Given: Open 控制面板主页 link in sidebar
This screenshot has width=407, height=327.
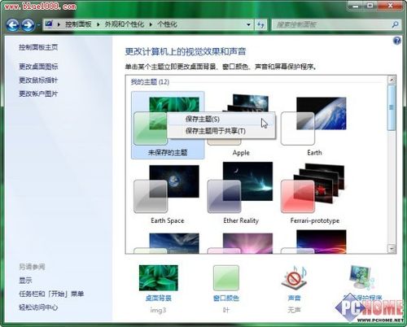Looking at the screenshot, I should (38, 47).
